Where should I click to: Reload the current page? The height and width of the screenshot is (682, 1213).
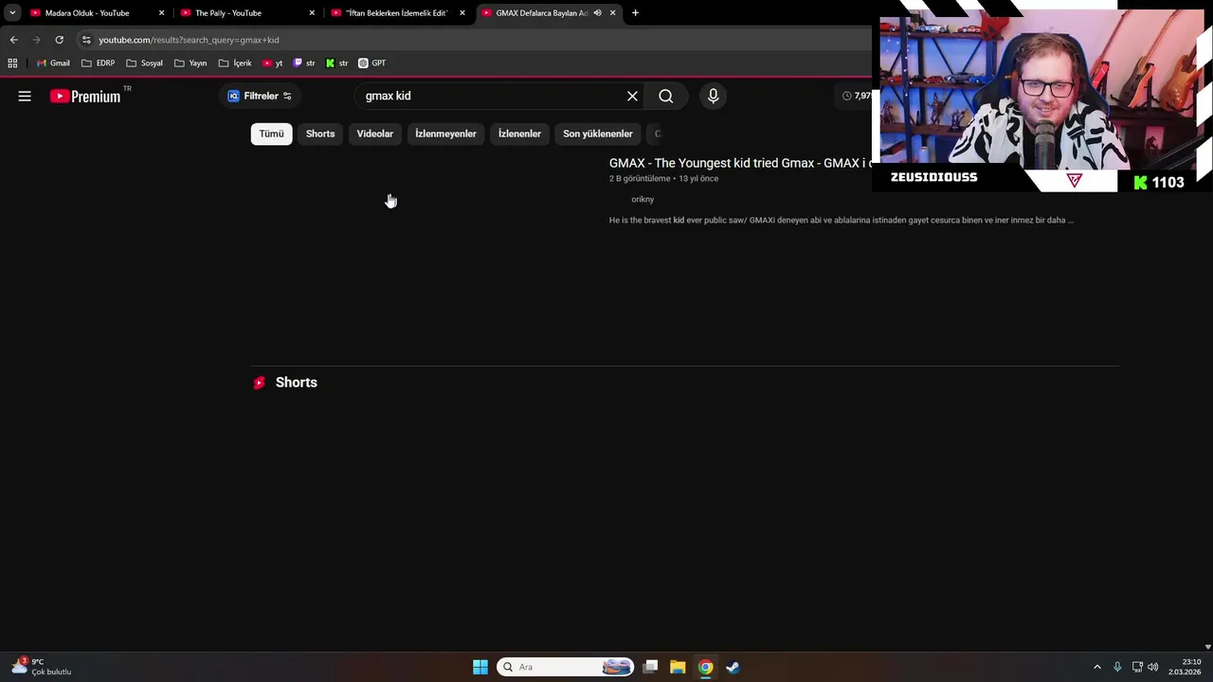point(59,40)
